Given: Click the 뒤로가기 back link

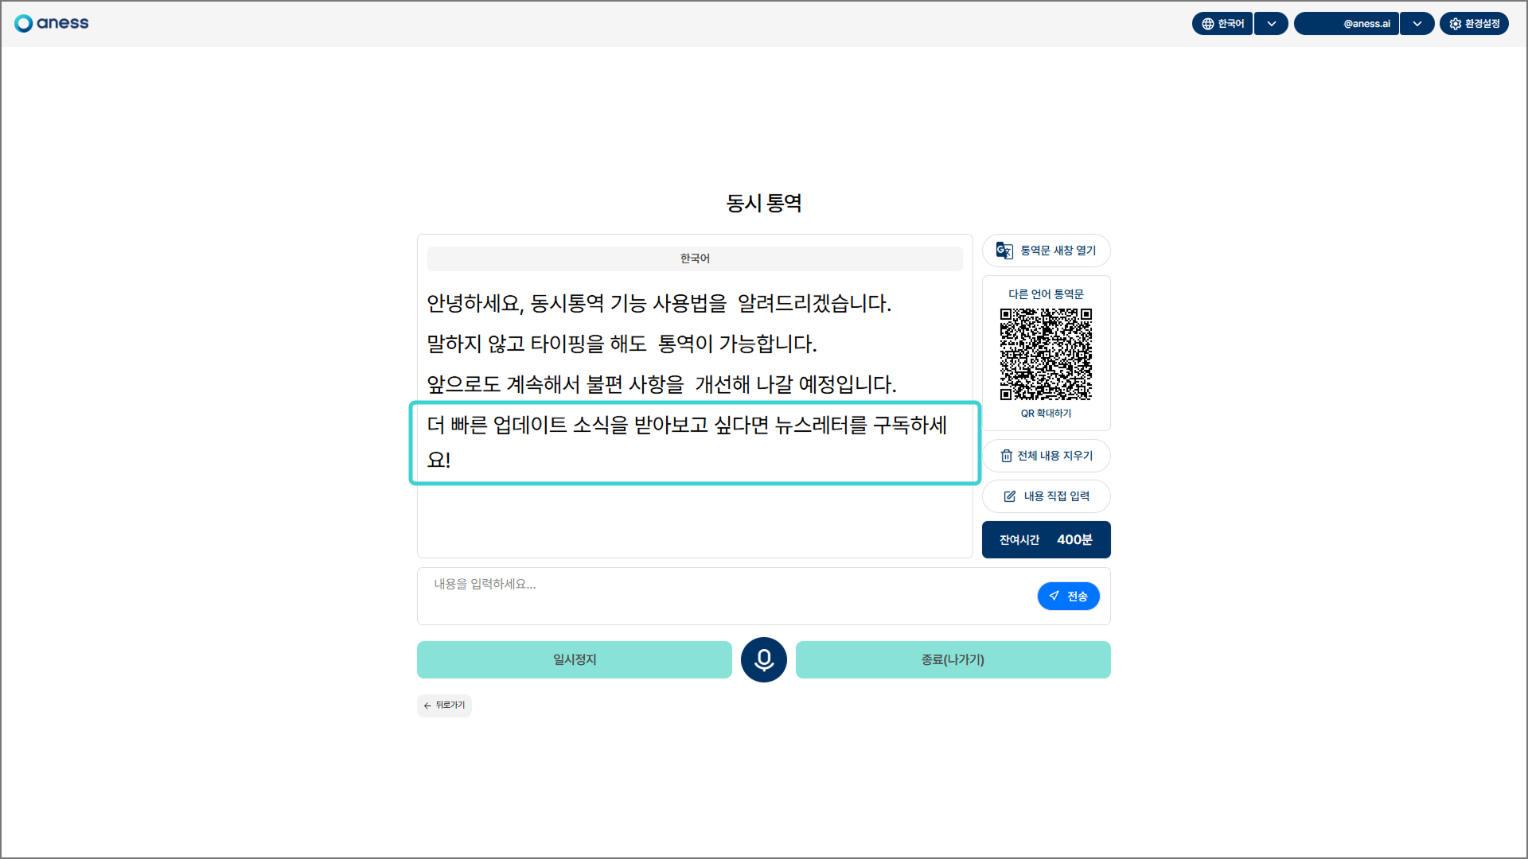Looking at the screenshot, I should click(444, 705).
